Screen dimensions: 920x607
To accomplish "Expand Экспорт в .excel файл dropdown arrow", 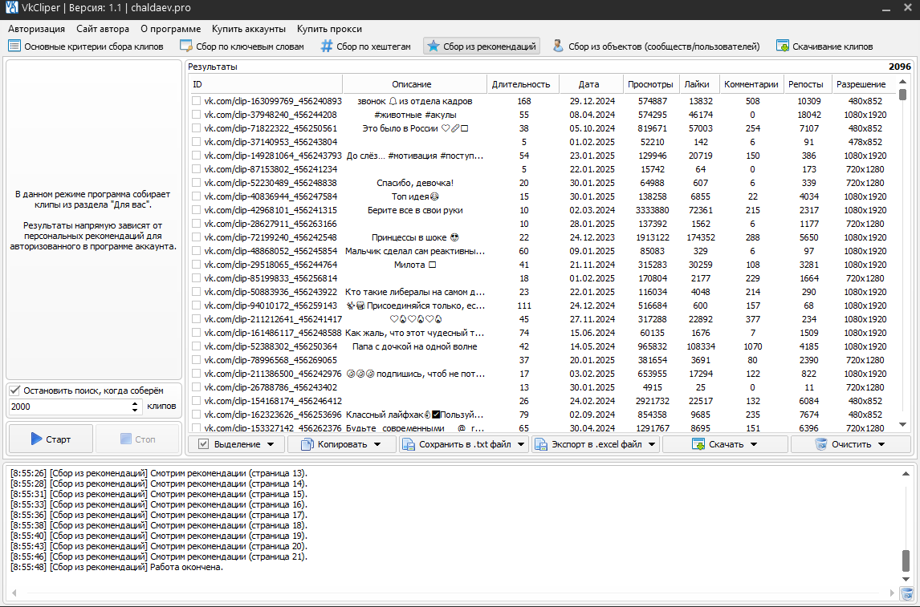I will [652, 445].
